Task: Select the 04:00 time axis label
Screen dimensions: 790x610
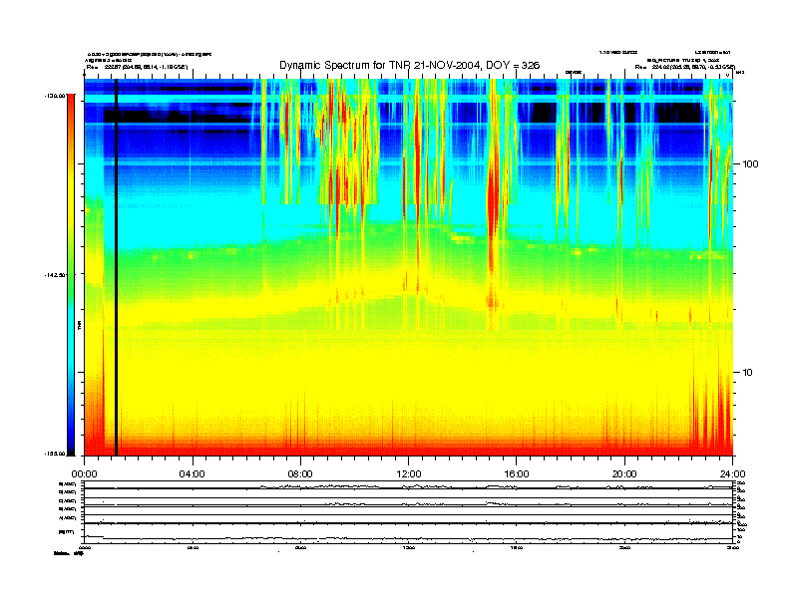Action: pos(193,474)
